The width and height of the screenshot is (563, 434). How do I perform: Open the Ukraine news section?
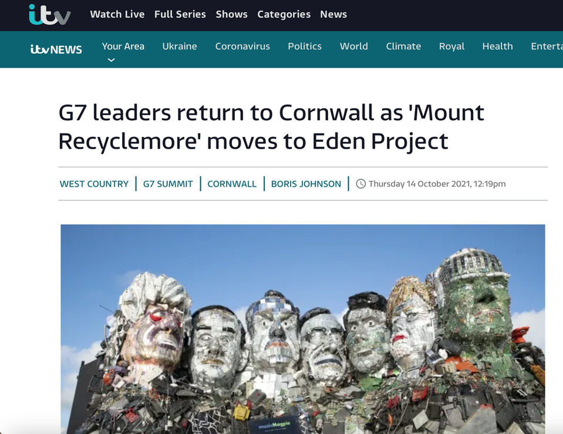[x=180, y=46]
